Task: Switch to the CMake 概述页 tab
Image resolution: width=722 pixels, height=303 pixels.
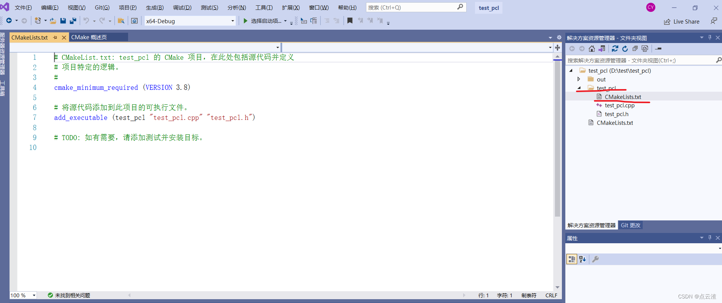Action: [89, 37]
